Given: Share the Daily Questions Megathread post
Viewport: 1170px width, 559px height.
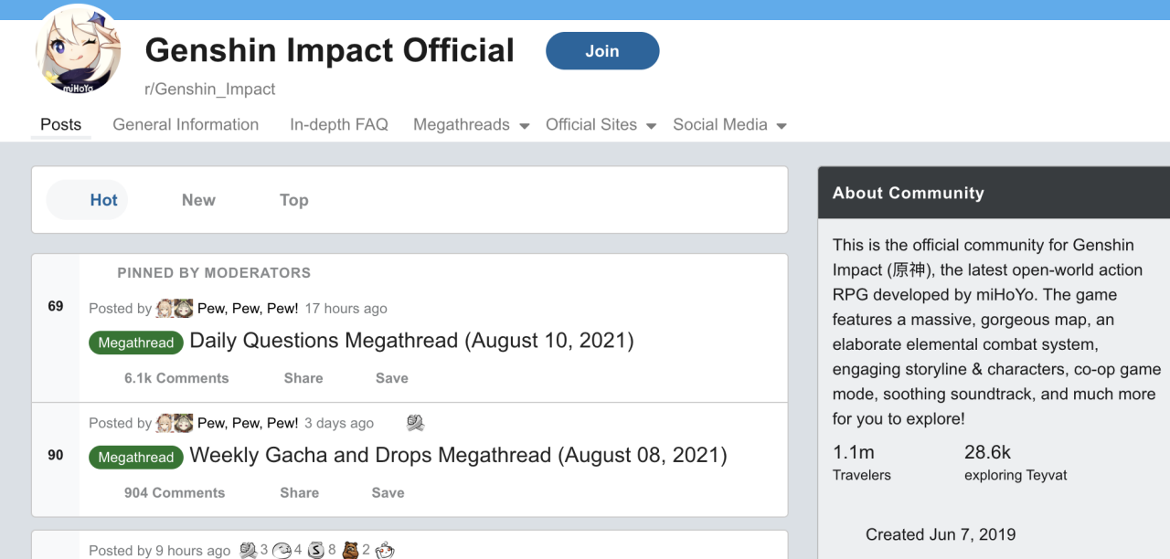Looking at the screenshot, I should [x=303, y=378].
